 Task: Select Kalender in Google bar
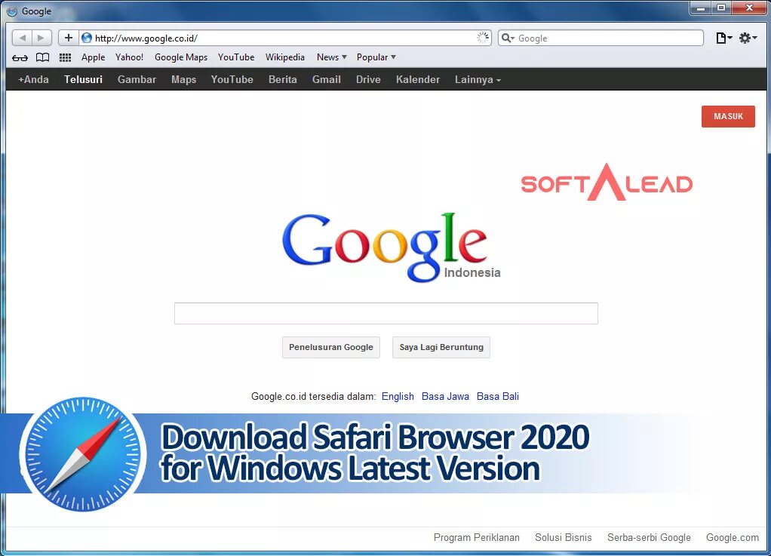tap(418, 79)
